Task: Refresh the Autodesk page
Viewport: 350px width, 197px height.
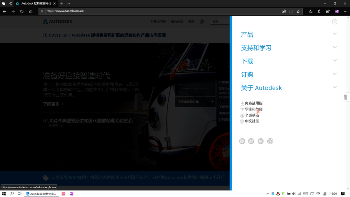Action: (x=22, y=11)
